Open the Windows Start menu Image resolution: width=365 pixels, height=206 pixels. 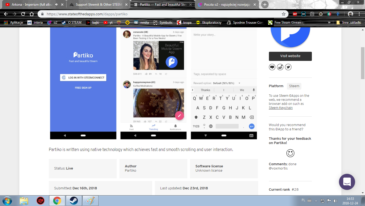(x=7, y=201)
